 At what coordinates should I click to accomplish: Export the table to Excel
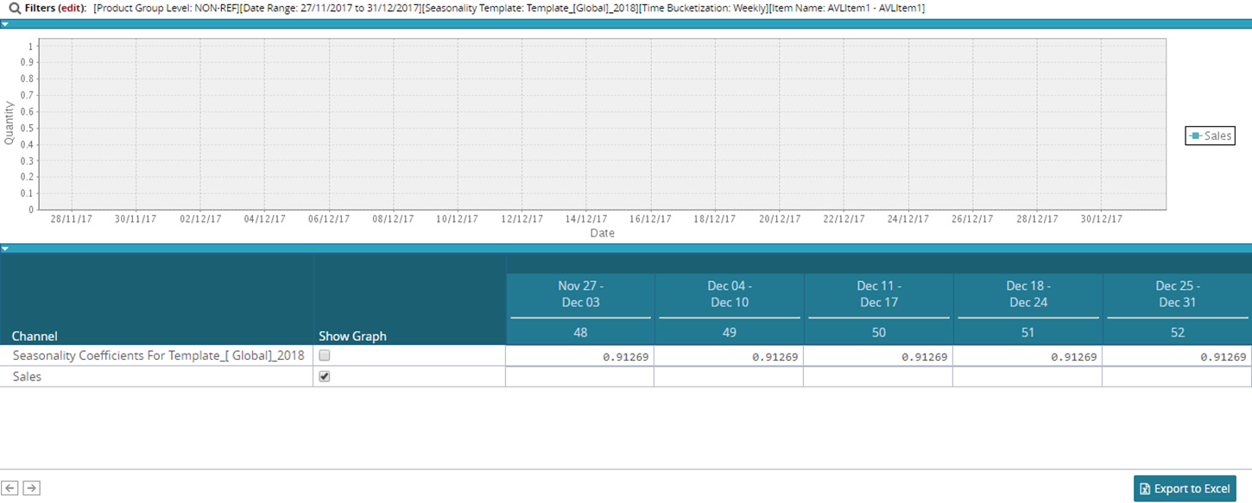[1184, 488]
